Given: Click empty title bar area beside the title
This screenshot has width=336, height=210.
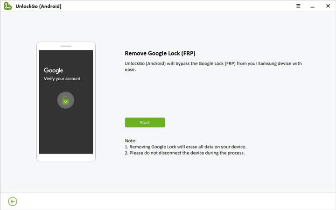Looking at the screenshot, I should point(177,6).
